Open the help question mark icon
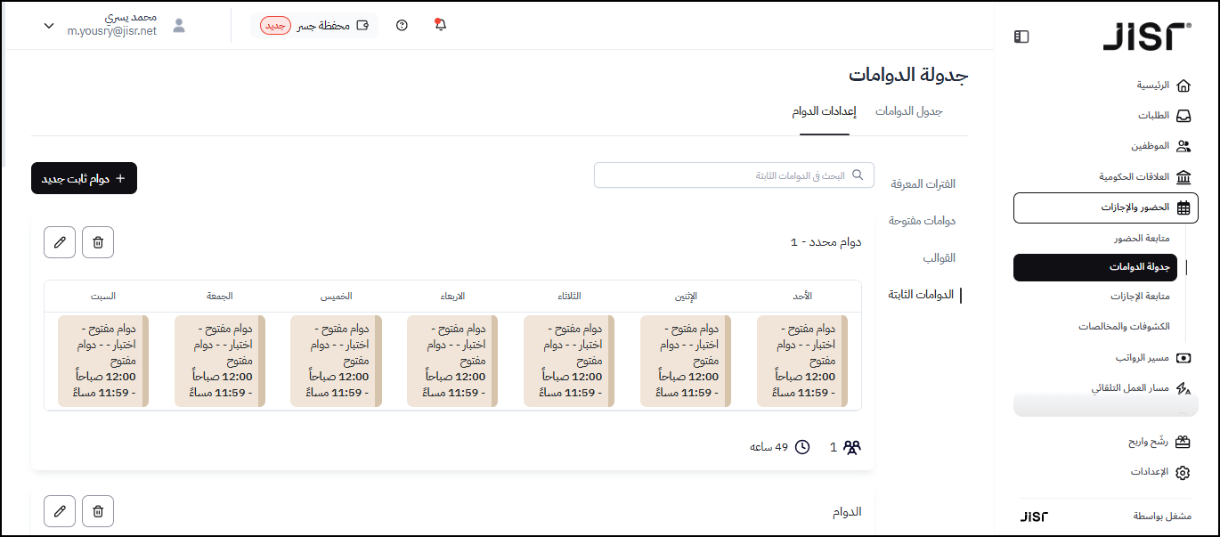1220x537 pixels. 402,25
